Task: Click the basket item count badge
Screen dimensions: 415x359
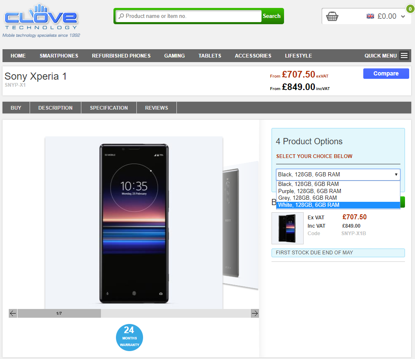Action: [x=410, y=9]
